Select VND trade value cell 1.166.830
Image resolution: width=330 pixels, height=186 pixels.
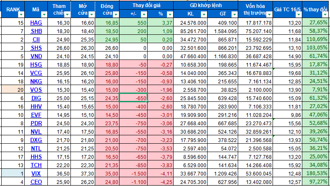click(223, 56)
